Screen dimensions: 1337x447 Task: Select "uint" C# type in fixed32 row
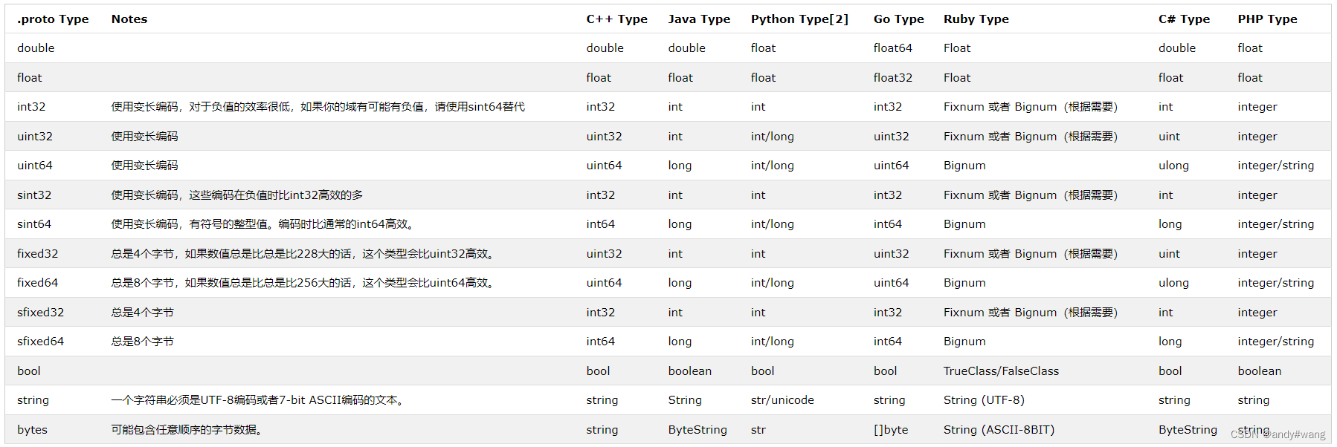(x=1169, y=254)
